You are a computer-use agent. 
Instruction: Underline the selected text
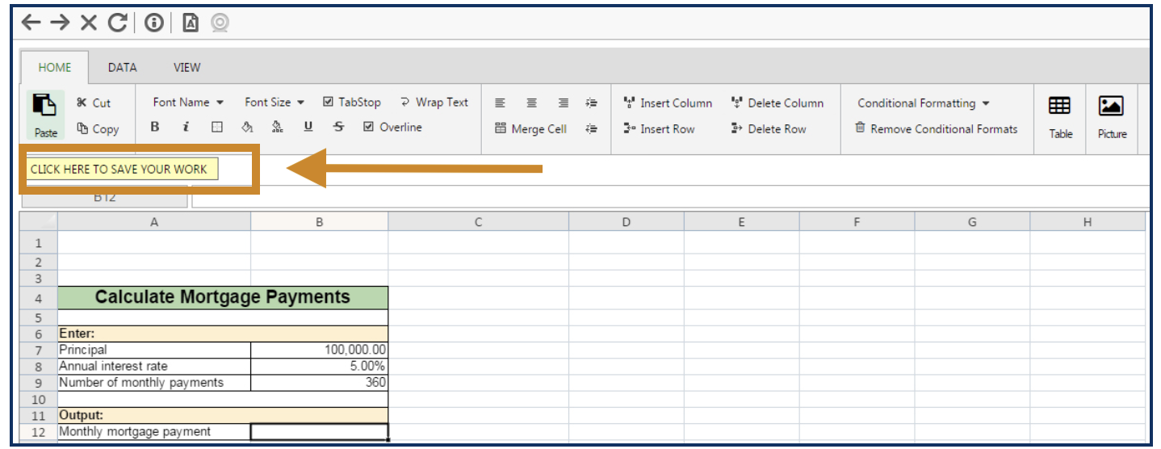[x=308, y=127]
